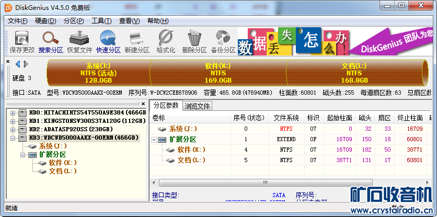Image resolution: width=437 pixels, height=217 pixels.
Task: Click the 系统(J:) drive icon in the table
Action: [162, 129]
